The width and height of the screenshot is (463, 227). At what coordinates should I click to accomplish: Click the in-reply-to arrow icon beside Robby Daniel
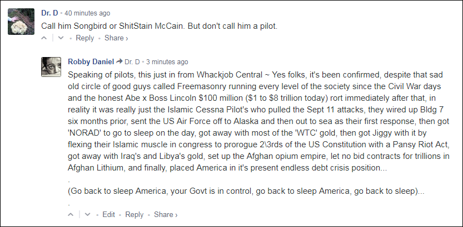119,61
